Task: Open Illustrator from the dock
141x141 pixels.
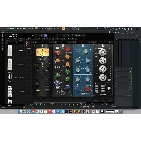Action: coord(70,111)
